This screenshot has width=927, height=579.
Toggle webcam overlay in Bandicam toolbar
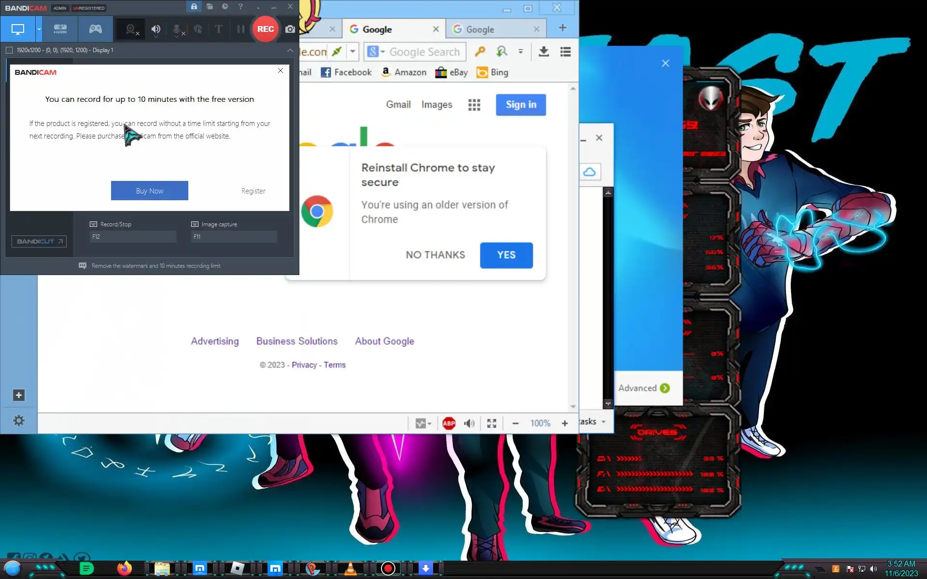tap(131, 29)
